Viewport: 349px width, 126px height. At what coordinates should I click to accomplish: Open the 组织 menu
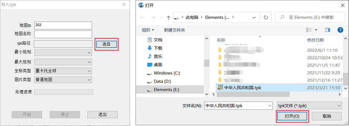[x=148, y=30]
